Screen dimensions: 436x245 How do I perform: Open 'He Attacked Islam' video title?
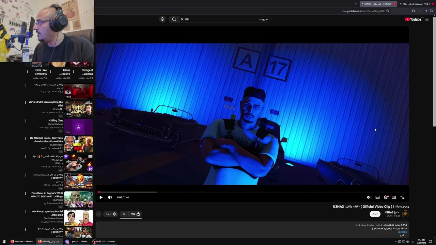click(46, 140)
